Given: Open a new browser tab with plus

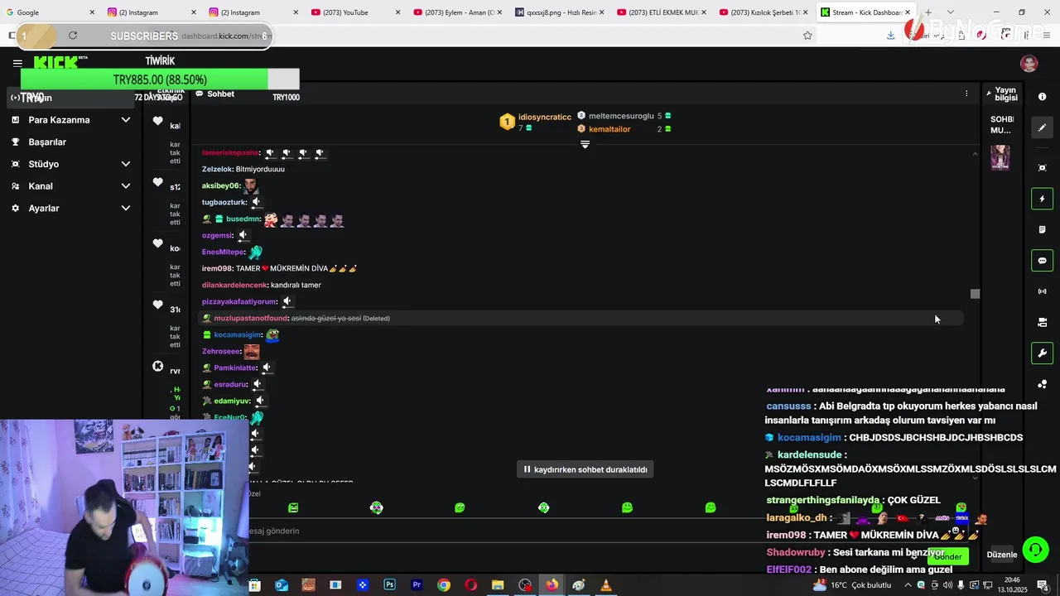Looking at the screenshot, I should click(928, 12).
